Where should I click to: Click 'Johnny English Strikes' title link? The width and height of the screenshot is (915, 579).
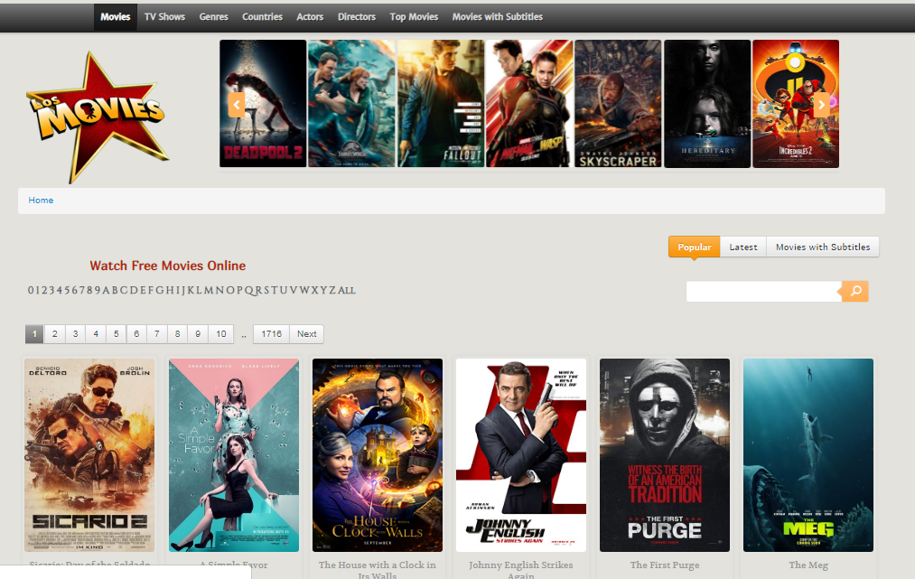[x=520, y=565]
